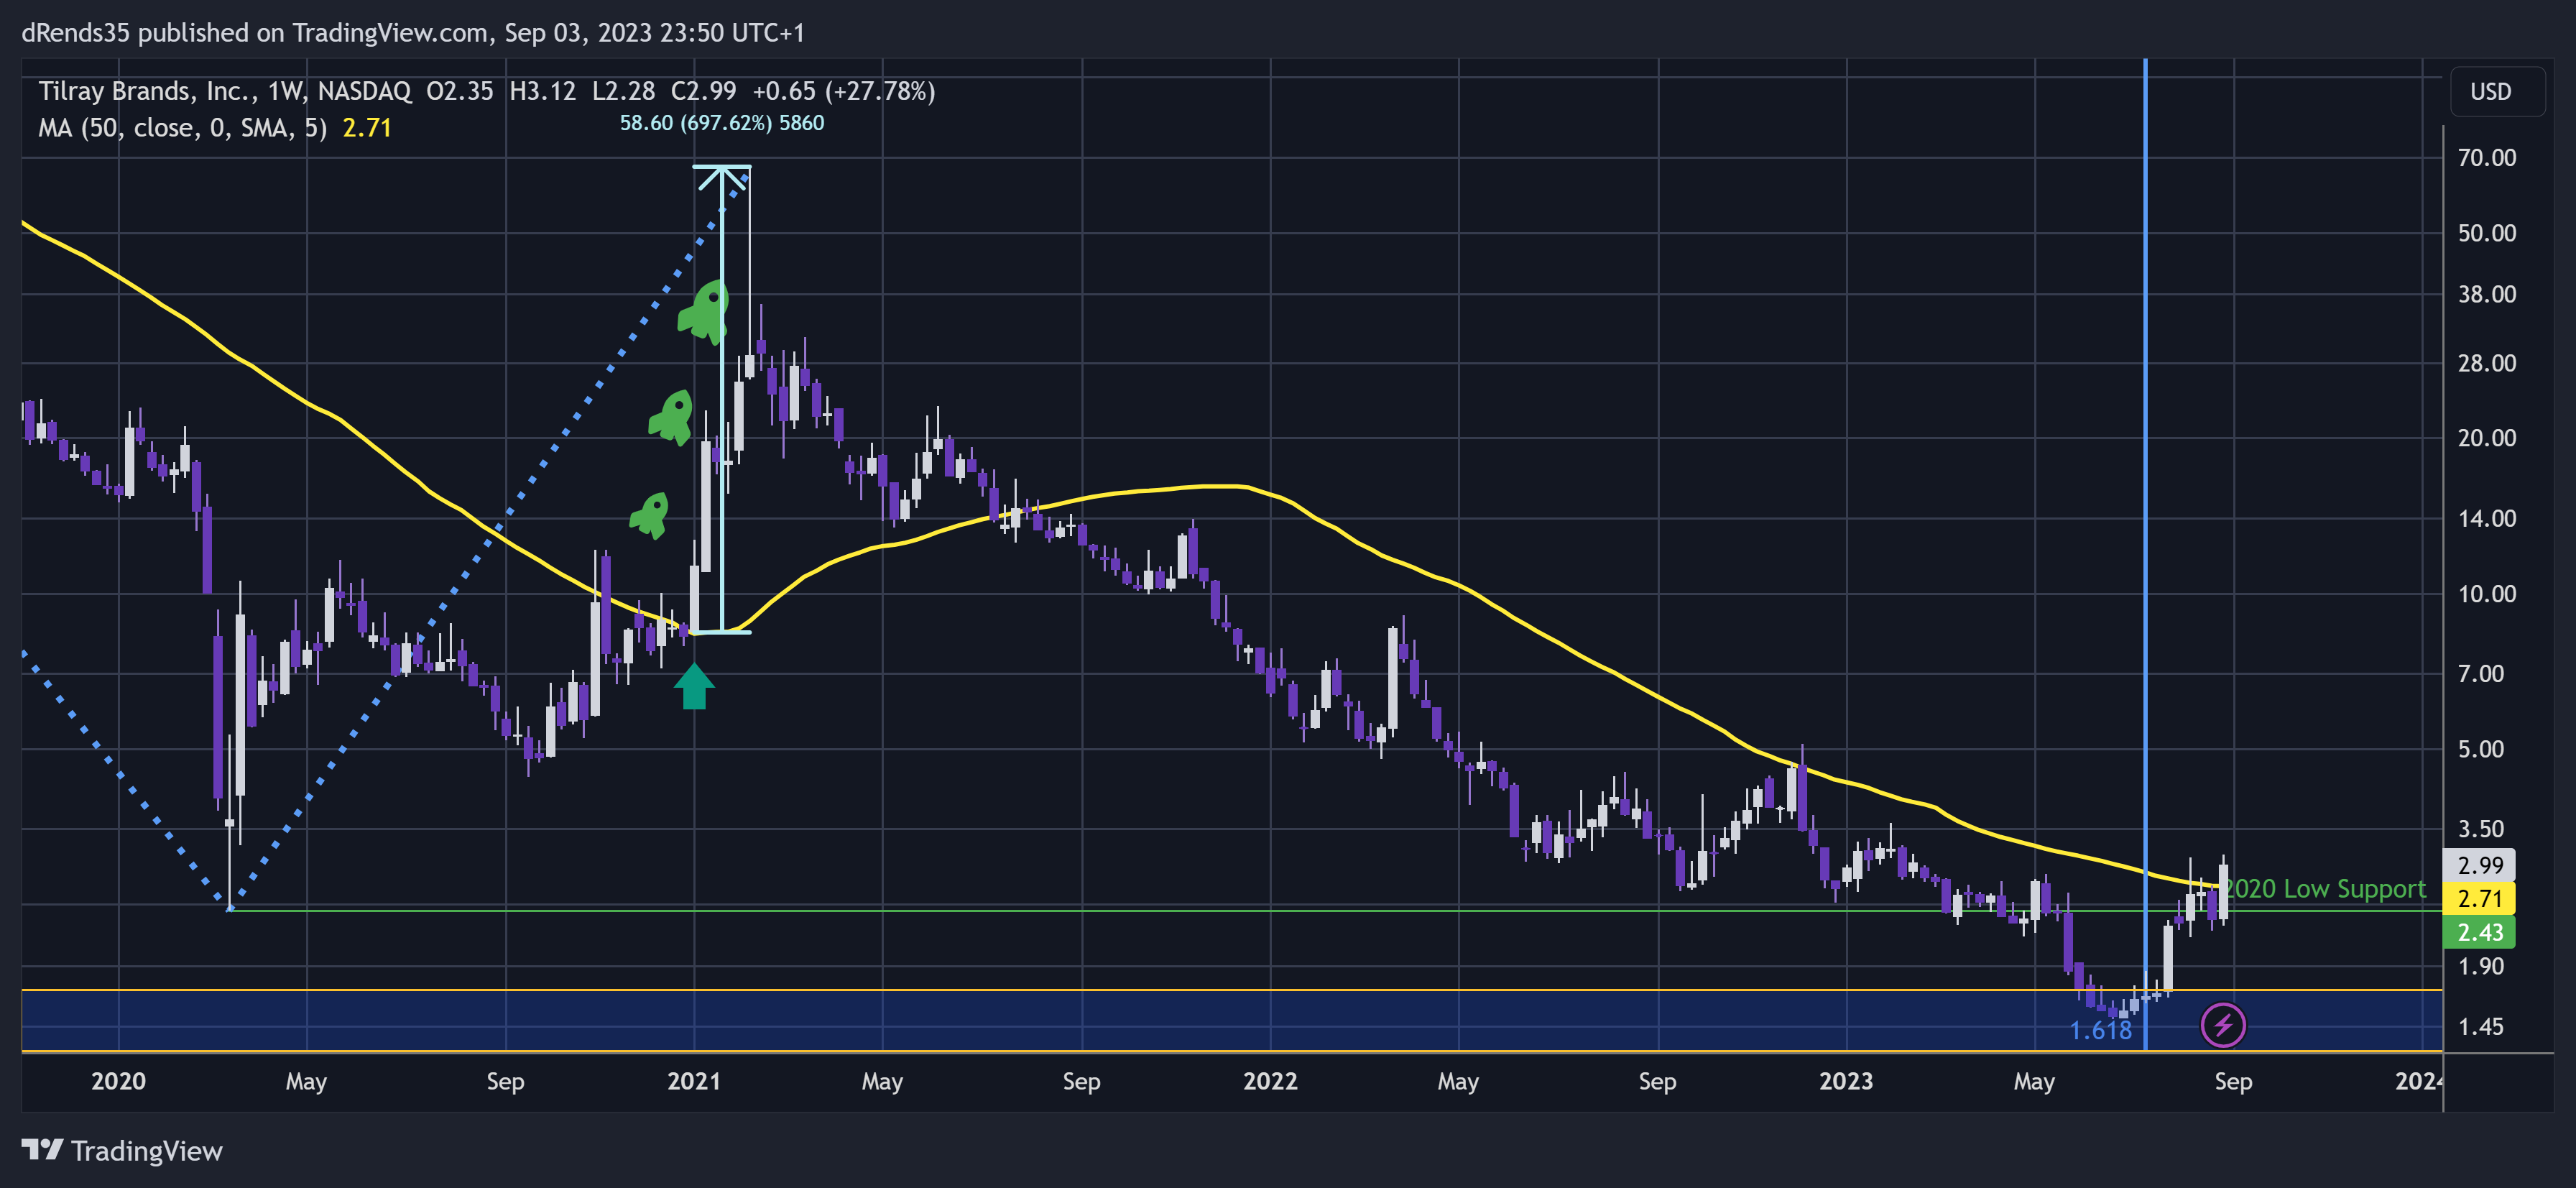The image size is (2576, 1188).
Task: Click the 70.00 price axis label
Action: (2486, 157)
